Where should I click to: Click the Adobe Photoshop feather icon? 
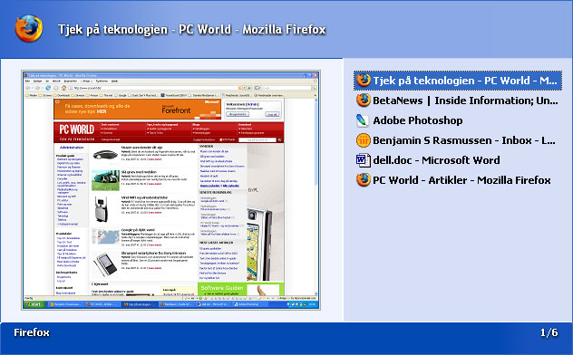pos(363,120)
